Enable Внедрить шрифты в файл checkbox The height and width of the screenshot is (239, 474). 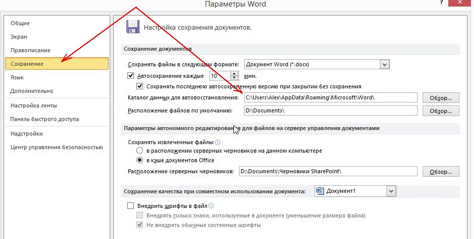[x=131, y=206]
